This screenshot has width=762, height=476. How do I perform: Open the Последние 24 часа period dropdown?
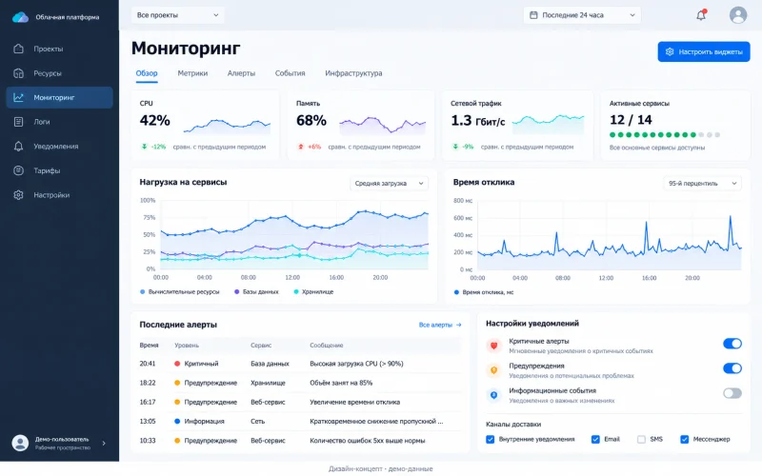point(582,15)
